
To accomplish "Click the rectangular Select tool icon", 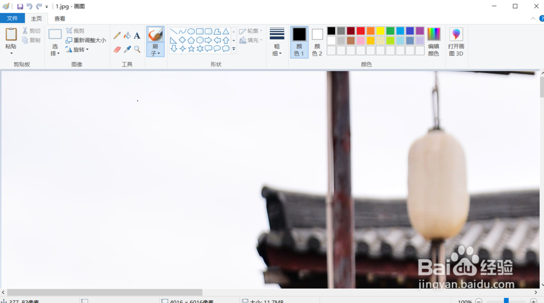I will [55, 34].
